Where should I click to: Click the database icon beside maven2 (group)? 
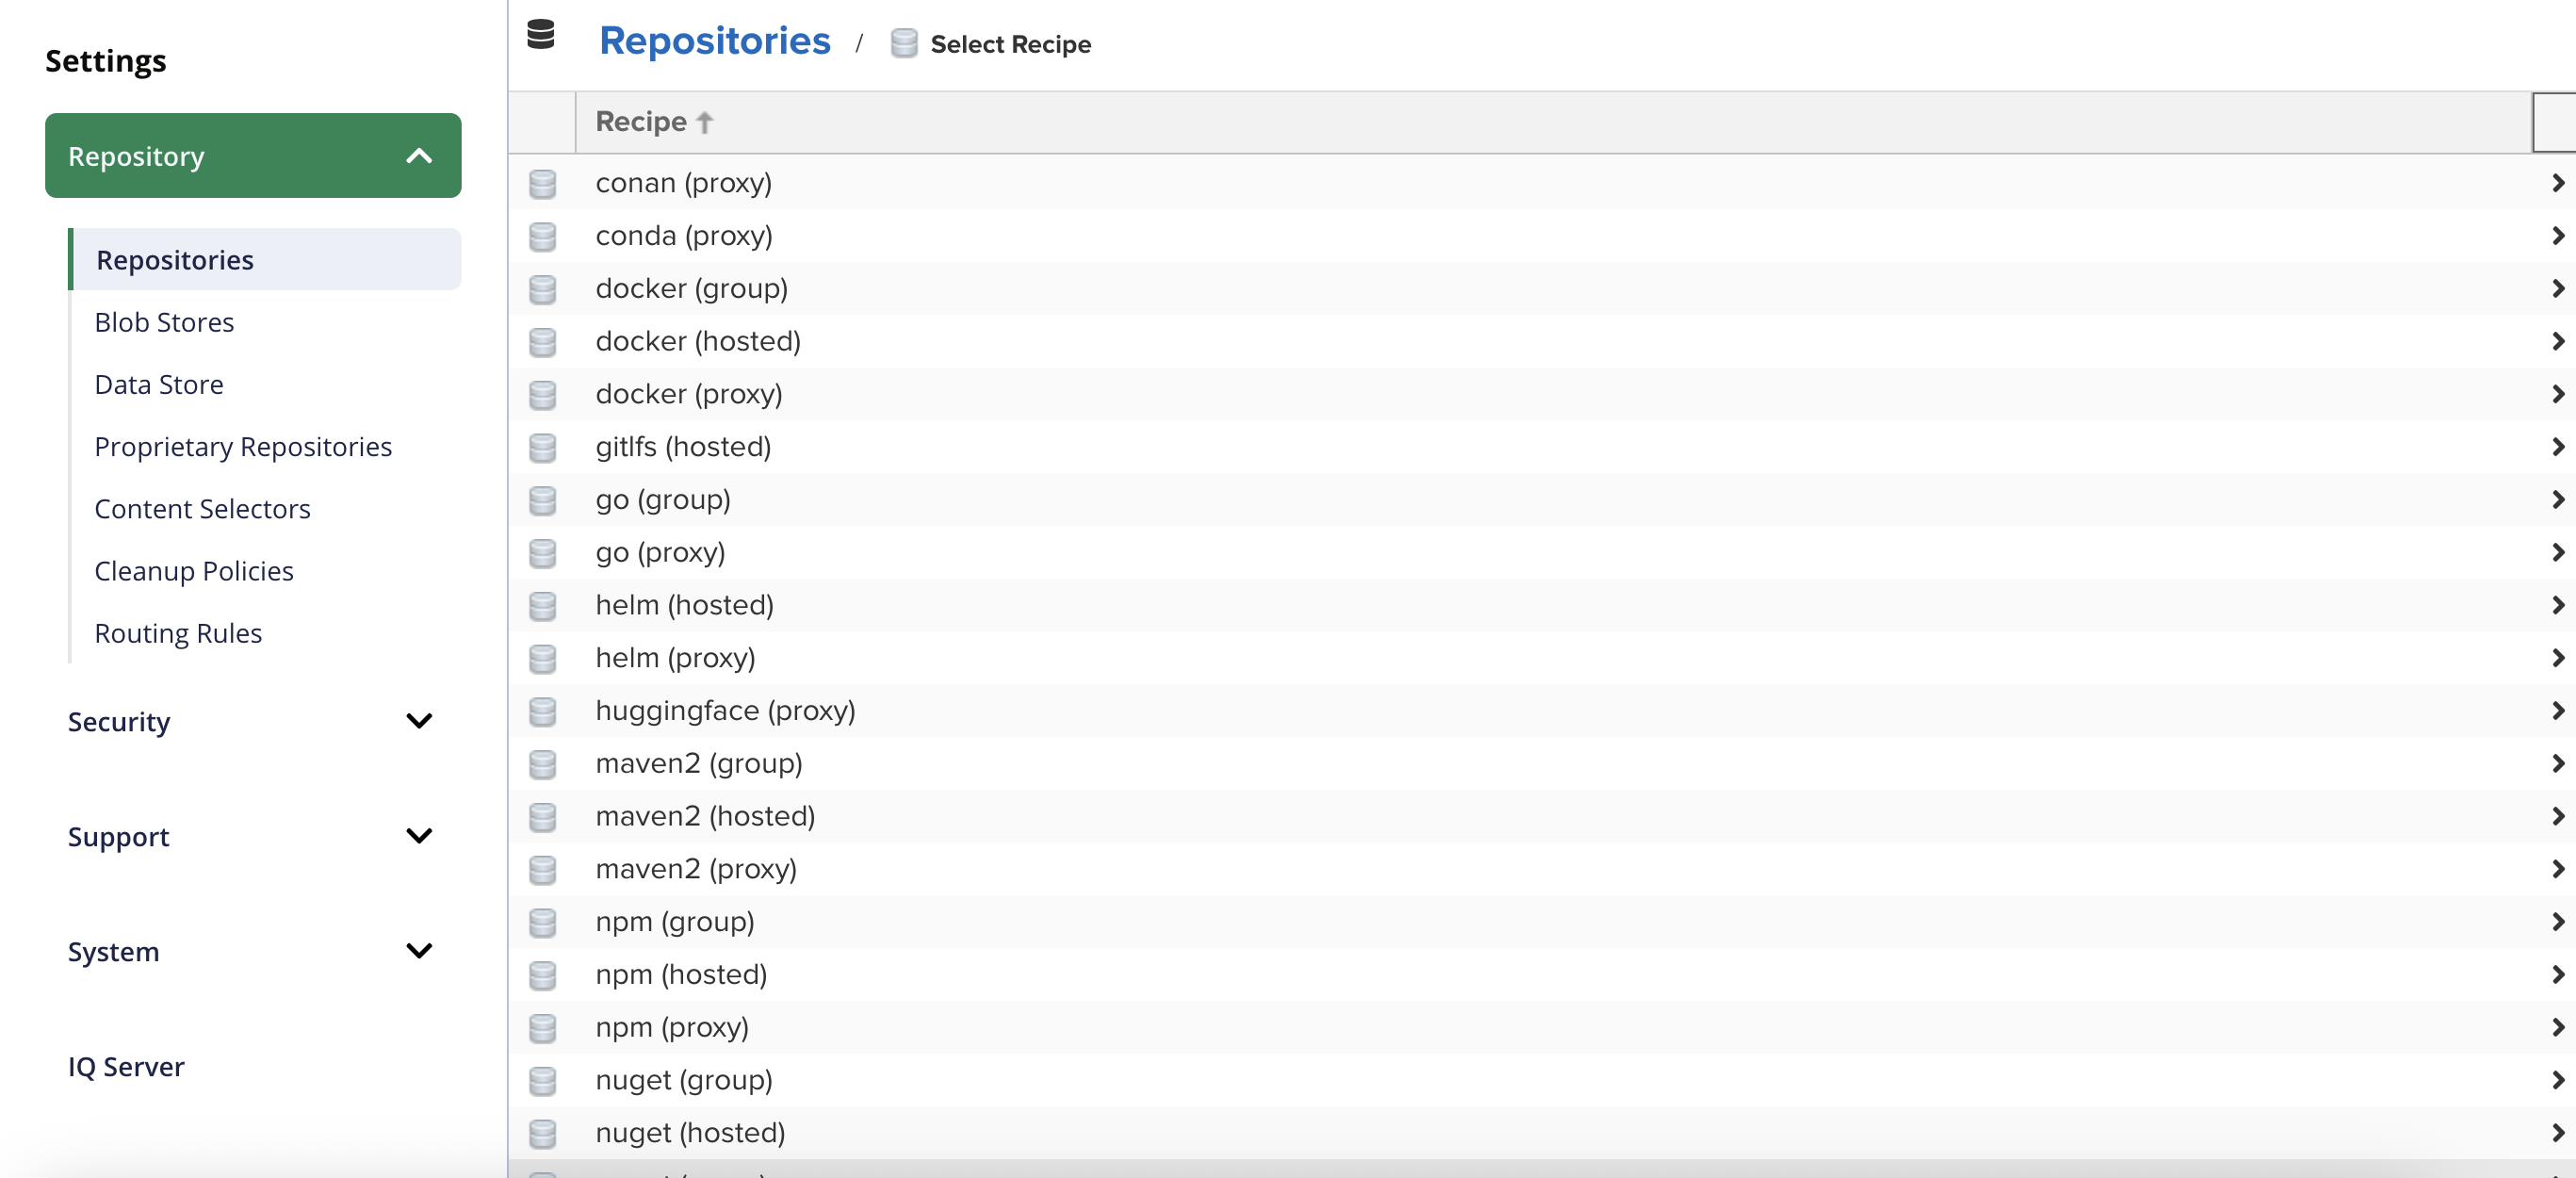[543, 765]
